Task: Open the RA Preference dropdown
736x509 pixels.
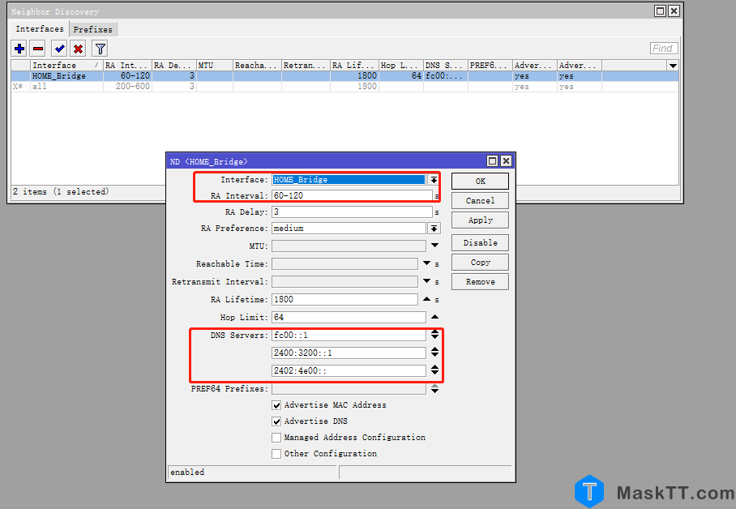Action: click(x=434, y=229)
